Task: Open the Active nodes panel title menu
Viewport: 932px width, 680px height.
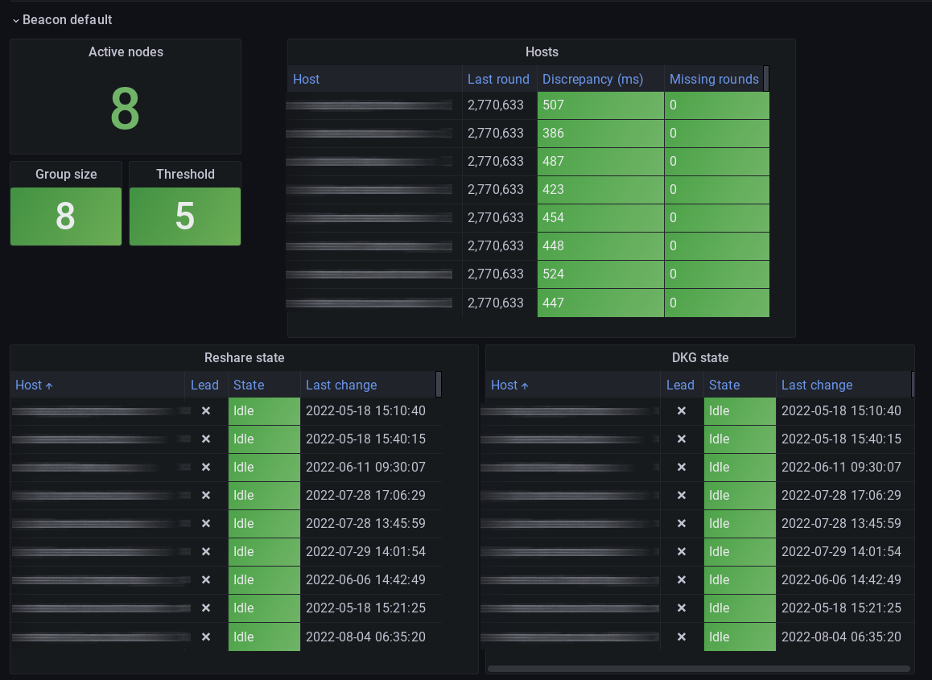Action: 126,52
